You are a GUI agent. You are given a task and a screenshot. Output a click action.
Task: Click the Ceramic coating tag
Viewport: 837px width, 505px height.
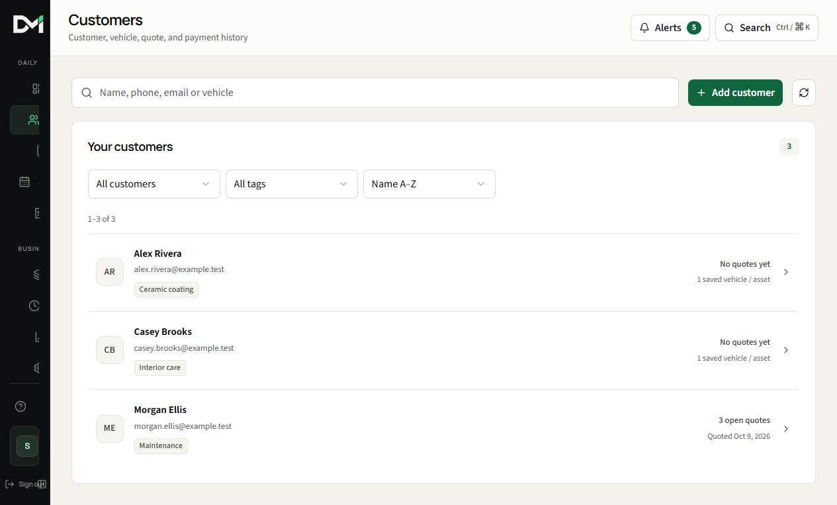point(166,289)
